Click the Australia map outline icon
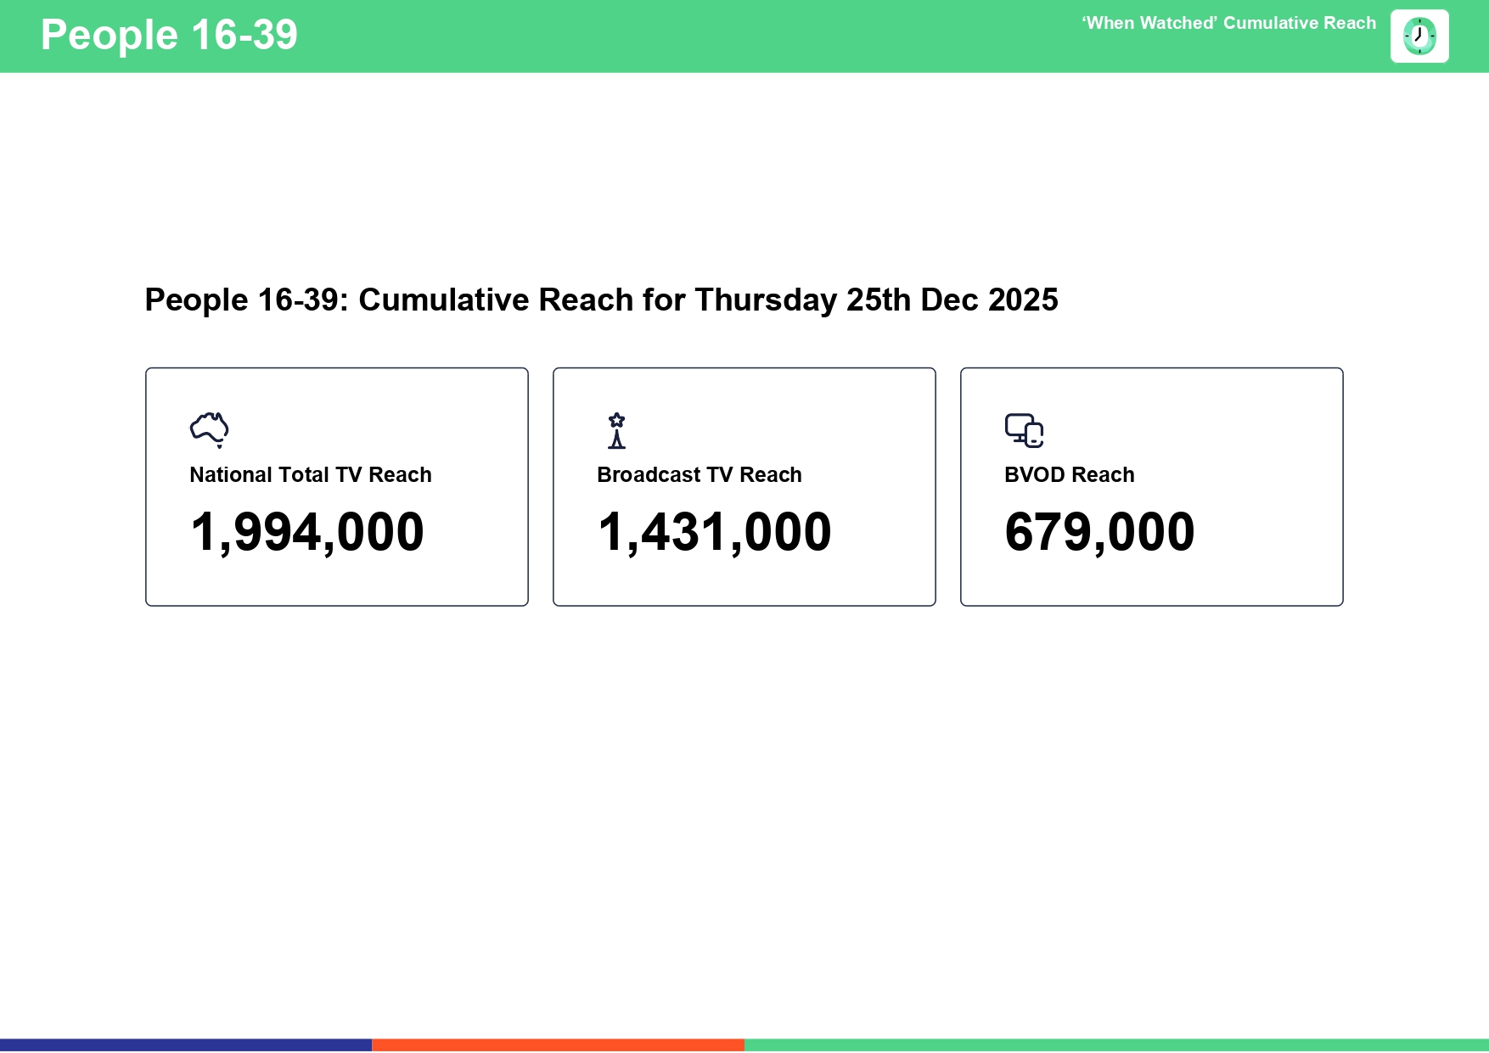This screenshot has height=1053, width=1489. point(209,429)
